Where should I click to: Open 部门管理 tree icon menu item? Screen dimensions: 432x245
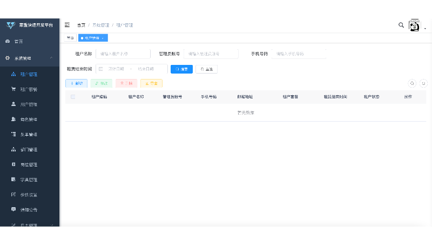pyautogui.click(x=30, y=149)
